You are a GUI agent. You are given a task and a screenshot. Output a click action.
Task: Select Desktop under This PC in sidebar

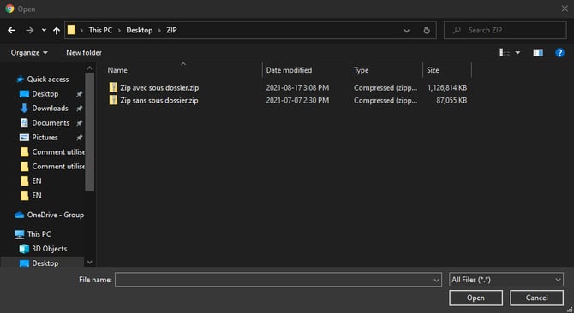(x=45, y=263)
